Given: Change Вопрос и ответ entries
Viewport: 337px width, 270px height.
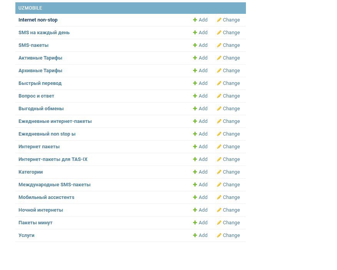Looking at the screenshot, I should (228, 96).
